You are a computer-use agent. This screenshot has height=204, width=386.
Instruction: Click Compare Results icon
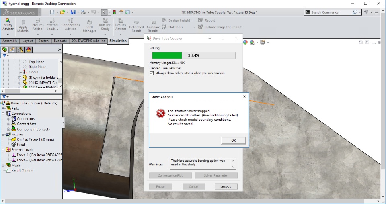pyautogui.click(x=153, y=26)
